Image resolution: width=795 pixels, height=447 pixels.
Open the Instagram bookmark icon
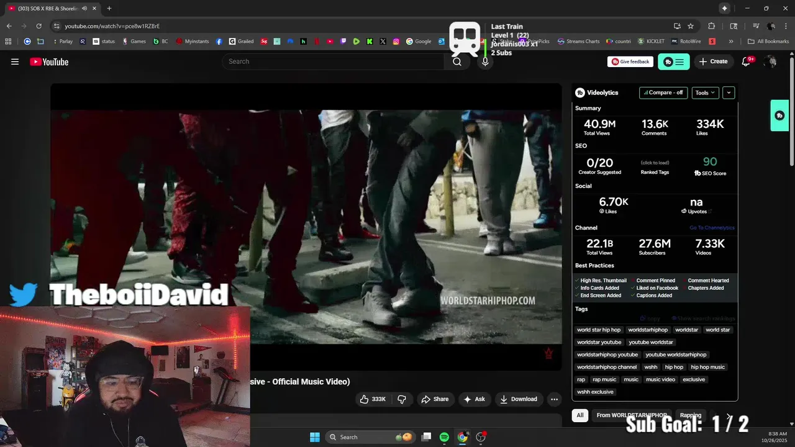(396, 42)
